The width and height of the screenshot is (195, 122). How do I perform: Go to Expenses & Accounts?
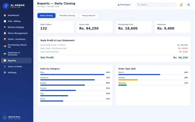coord(17,54)
